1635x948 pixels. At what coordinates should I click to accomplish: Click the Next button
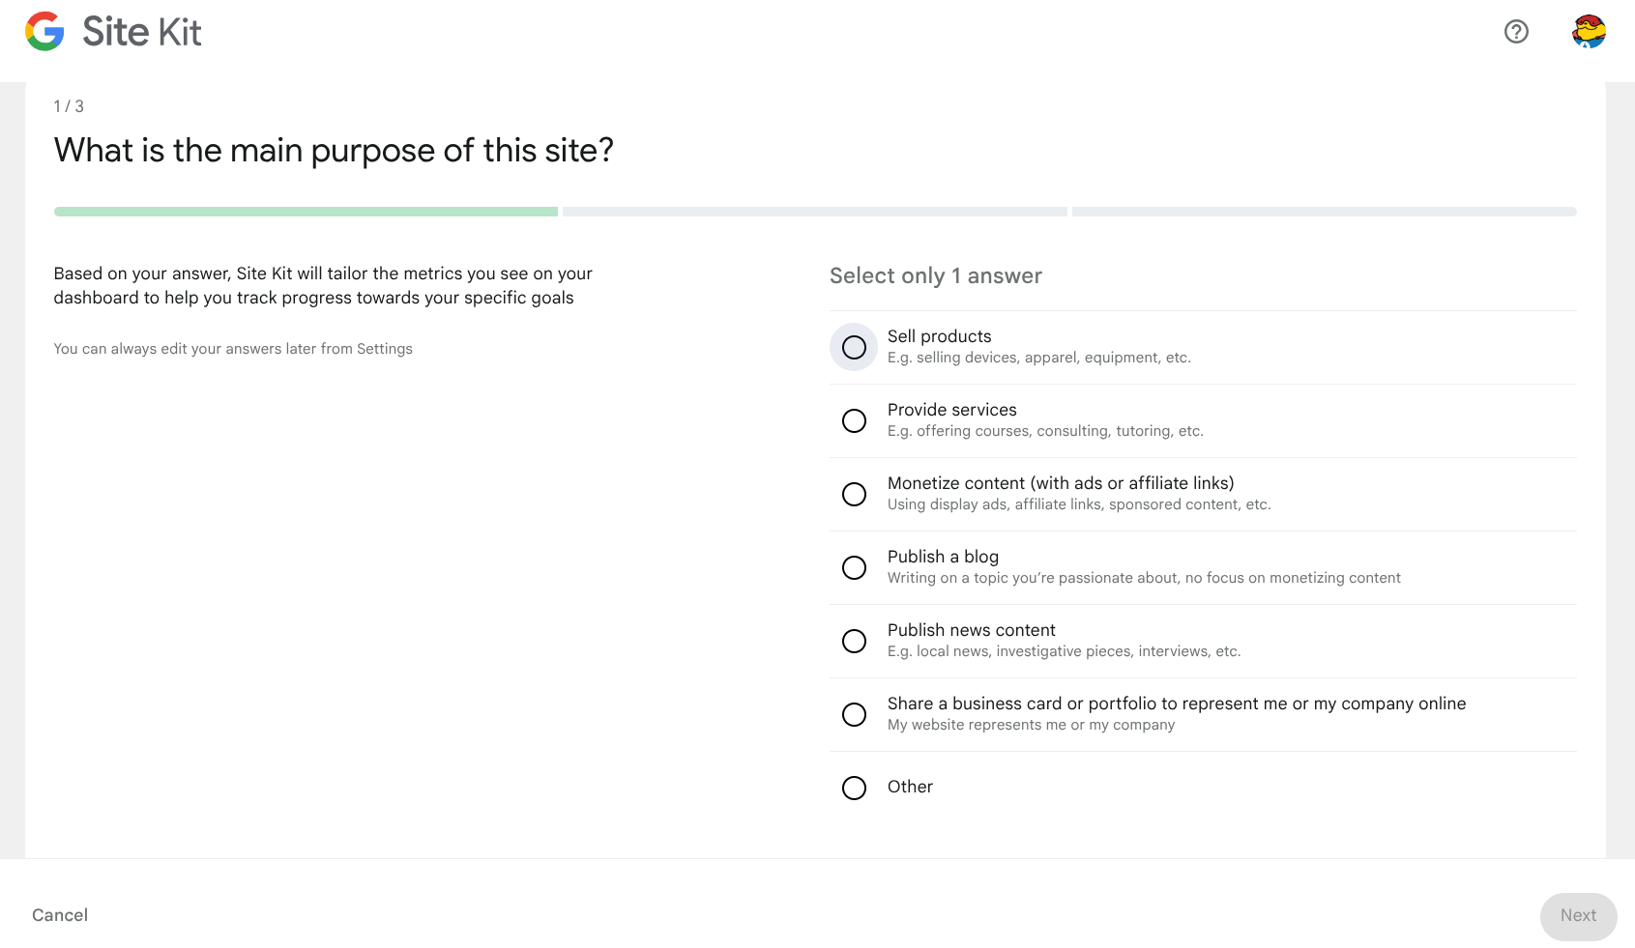coord(1578,916)
